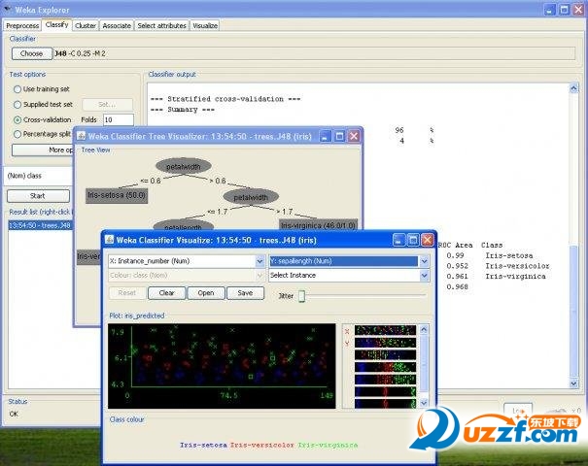Open the Select Instance dropdown

[x=349, y=276]
